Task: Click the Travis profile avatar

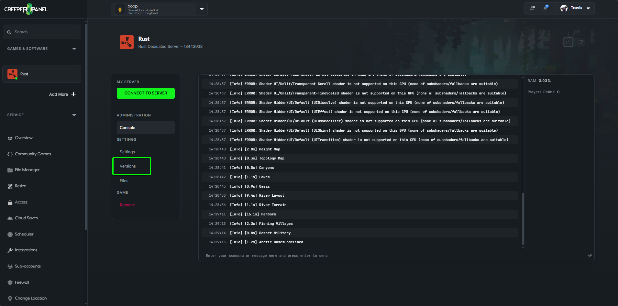Action: 564,8
